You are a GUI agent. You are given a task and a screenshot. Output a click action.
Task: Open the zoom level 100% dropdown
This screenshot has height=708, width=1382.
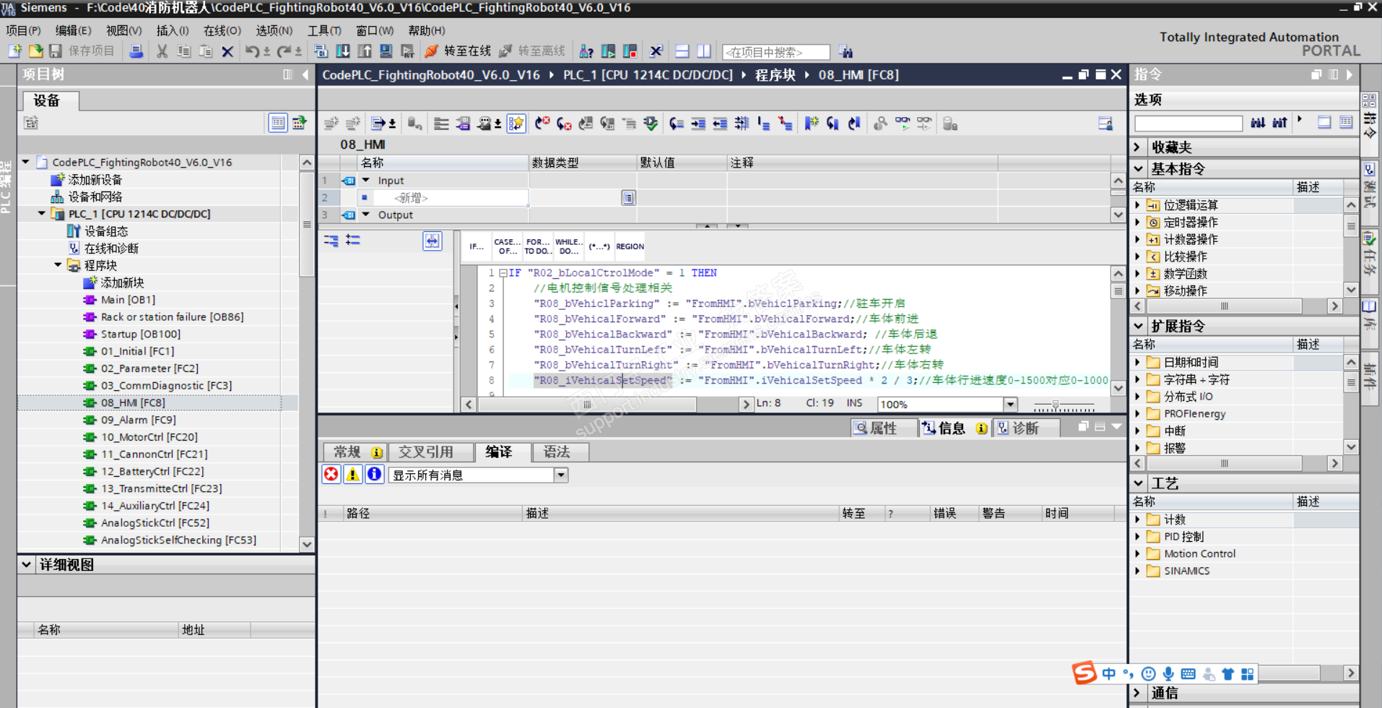(x=1011, y=405)
